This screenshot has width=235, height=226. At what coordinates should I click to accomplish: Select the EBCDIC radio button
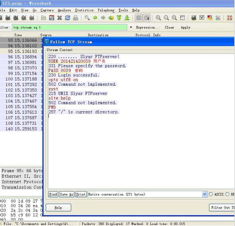coord(228,195)
